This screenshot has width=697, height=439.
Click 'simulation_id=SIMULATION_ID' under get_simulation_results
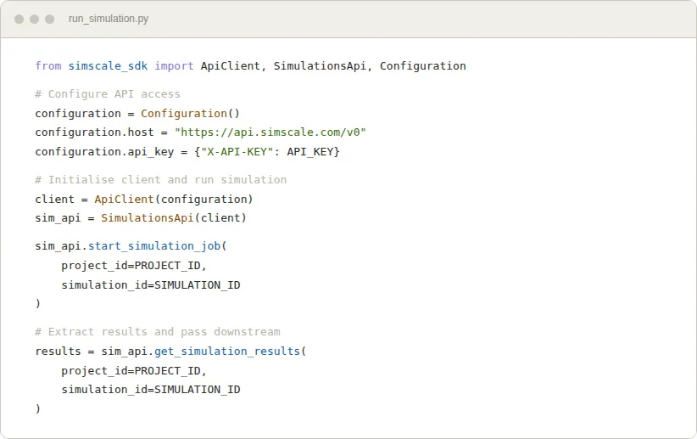tap(151, 390)
